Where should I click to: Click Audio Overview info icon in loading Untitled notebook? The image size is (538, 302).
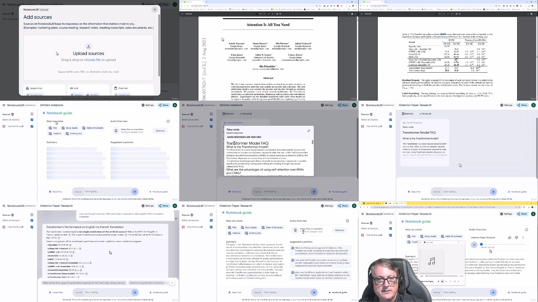pos(168,121)
